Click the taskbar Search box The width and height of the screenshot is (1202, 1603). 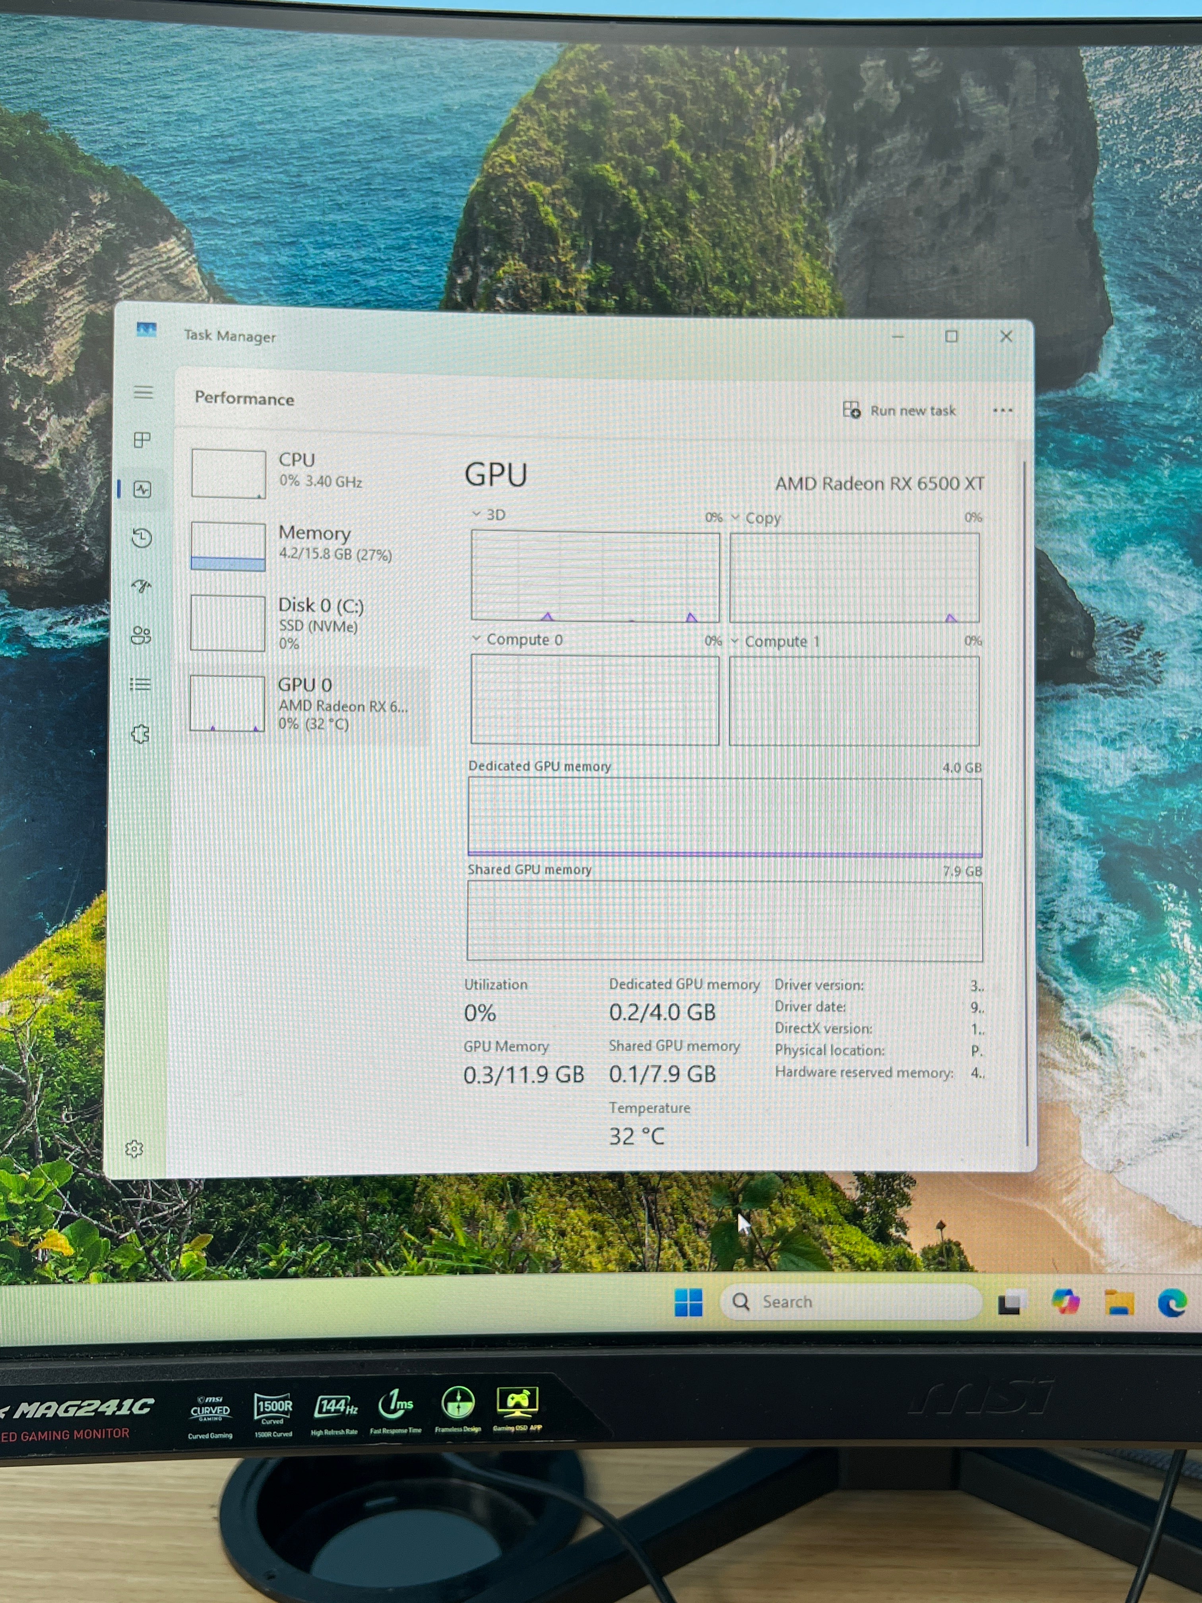[851, 1302]
